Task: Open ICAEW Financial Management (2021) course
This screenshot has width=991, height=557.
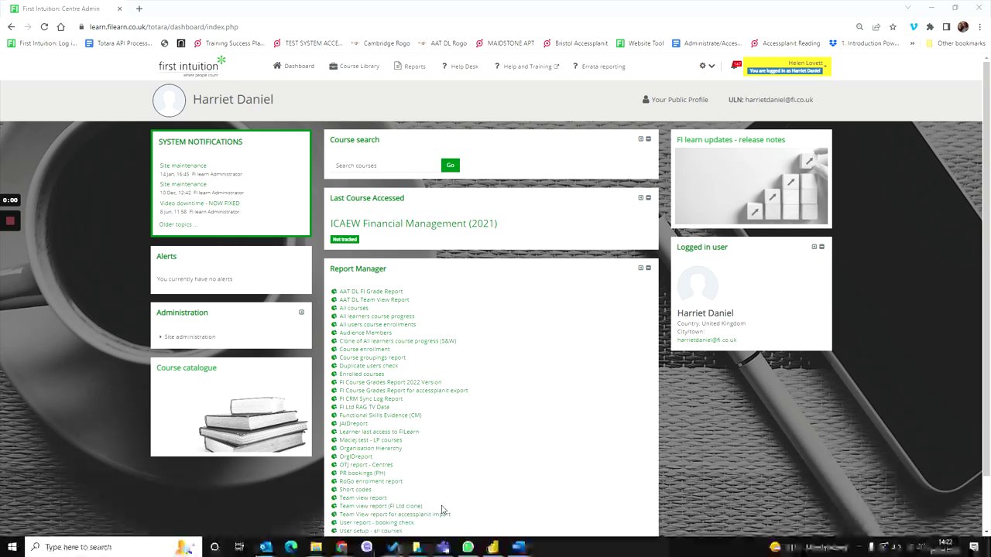Action: [413, 224]
